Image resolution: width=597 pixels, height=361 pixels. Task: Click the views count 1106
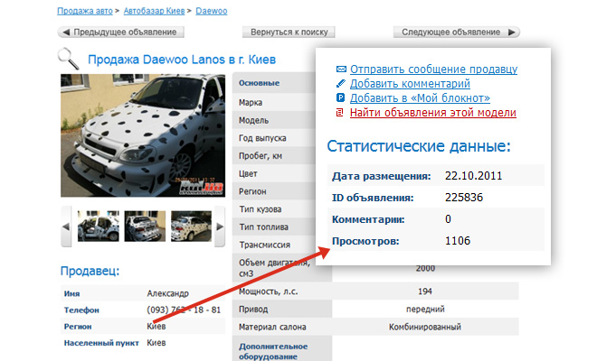pyautogui.click(x=458, y=241)
